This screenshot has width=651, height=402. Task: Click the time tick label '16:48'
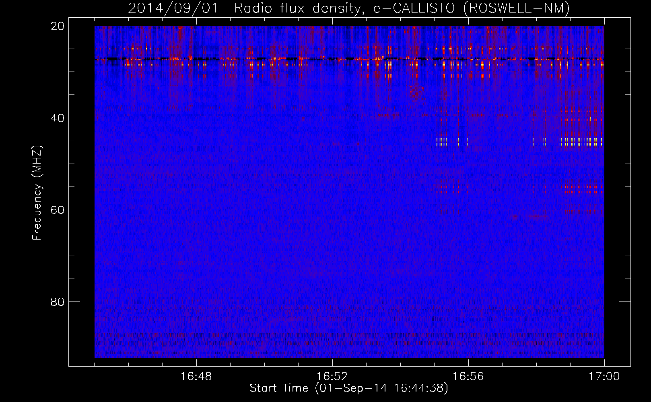click(196, 377)
